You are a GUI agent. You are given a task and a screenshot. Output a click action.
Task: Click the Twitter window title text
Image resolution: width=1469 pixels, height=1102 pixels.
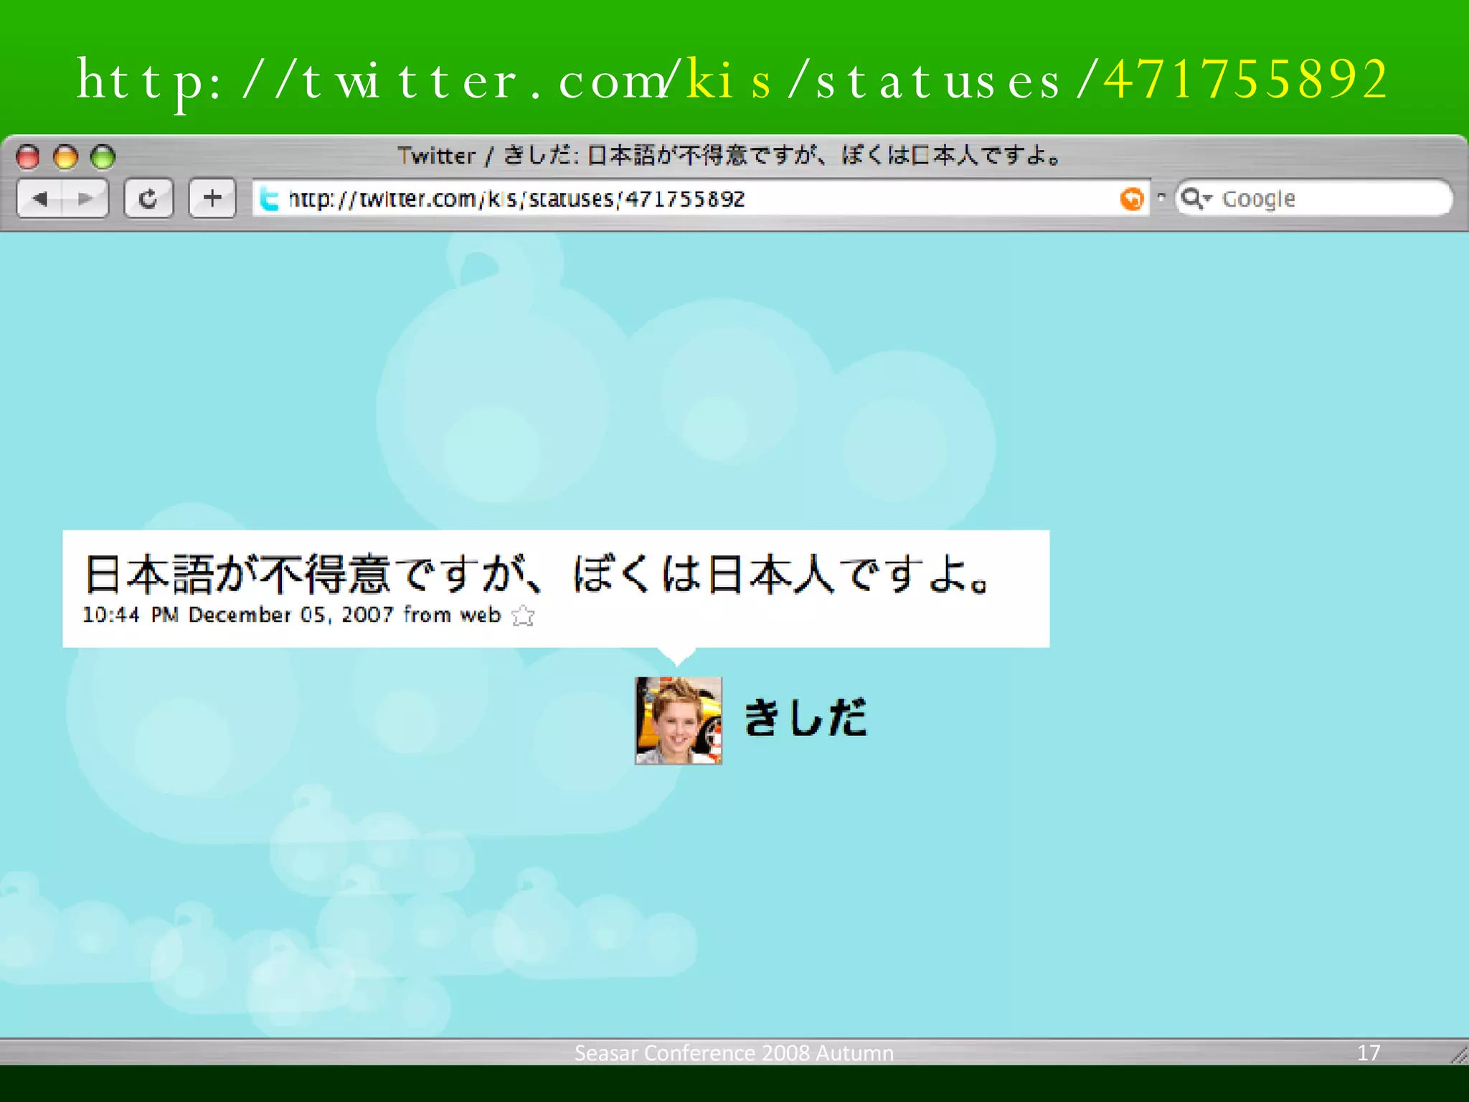(728, 155)
